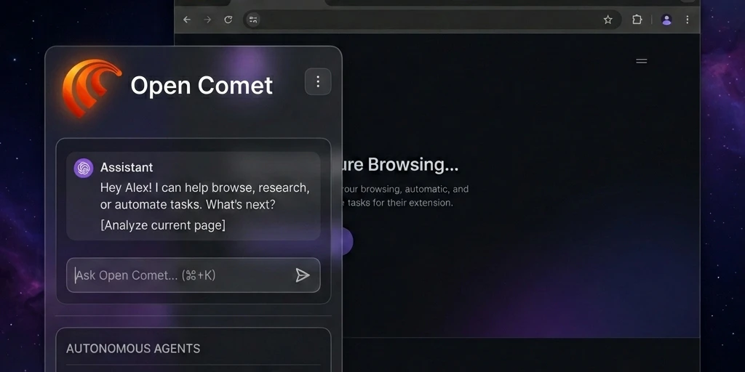Open browser three-dot menu
745x372 pixels.
(687, 20)
